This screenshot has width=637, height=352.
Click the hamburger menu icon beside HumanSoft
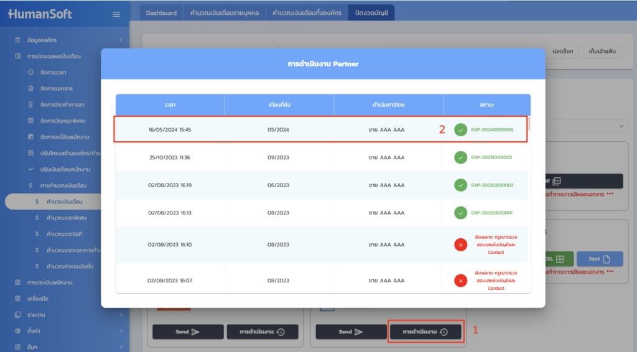(x=116, y=14)
